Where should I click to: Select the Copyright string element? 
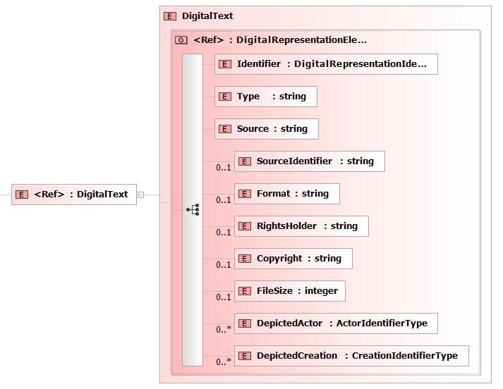293,259
